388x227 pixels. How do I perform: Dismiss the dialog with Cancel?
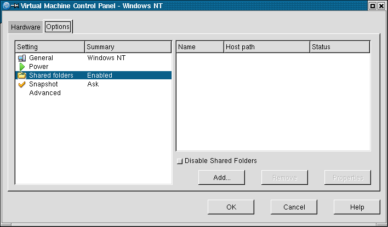coord(294,207)
